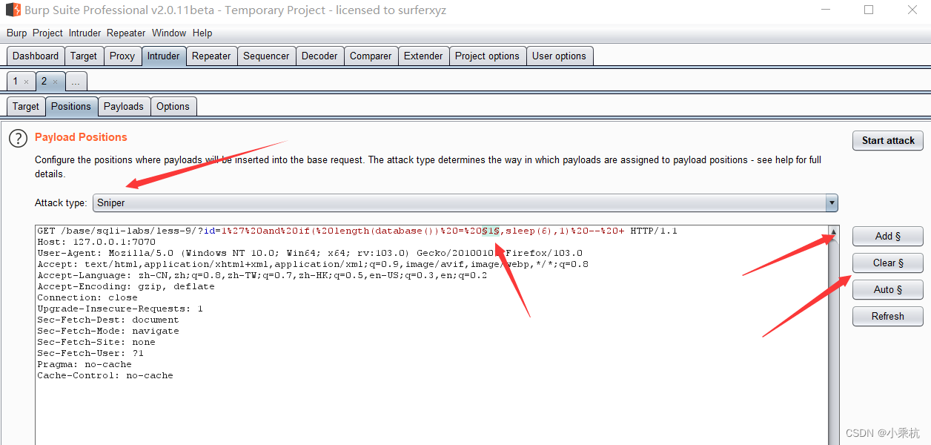The image size is (931, 445).
Task: Click the Accept-Language header line
Action: [x=262, y=275]
